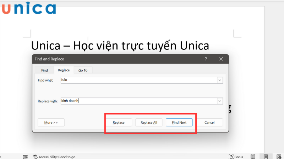Screen dimensions: 284x159
Task: Click the document heading text Unica
Action: coord(120,46)
